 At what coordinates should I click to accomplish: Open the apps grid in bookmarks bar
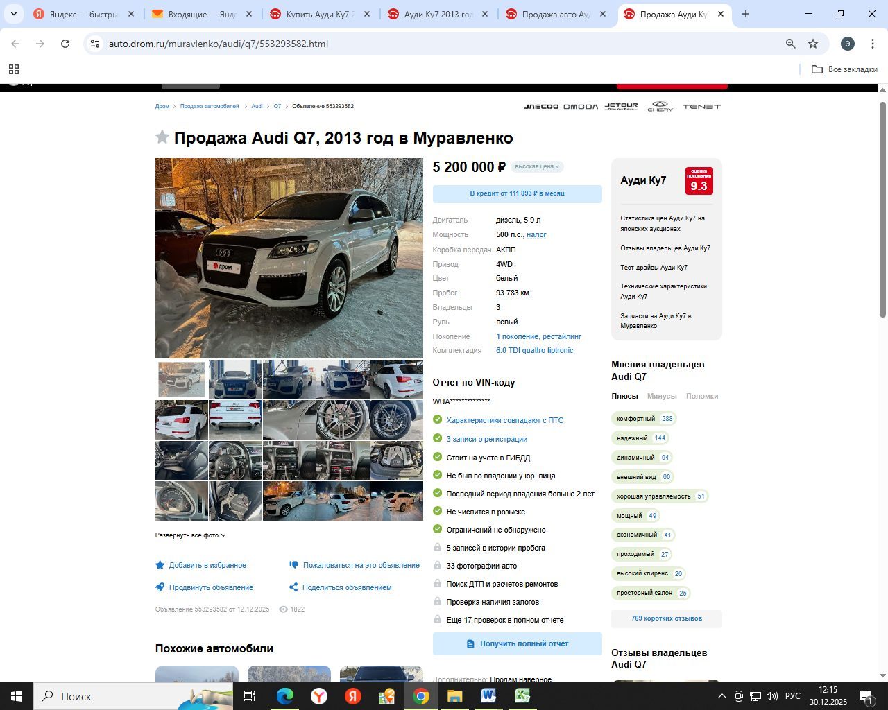[x=14, y=69]
